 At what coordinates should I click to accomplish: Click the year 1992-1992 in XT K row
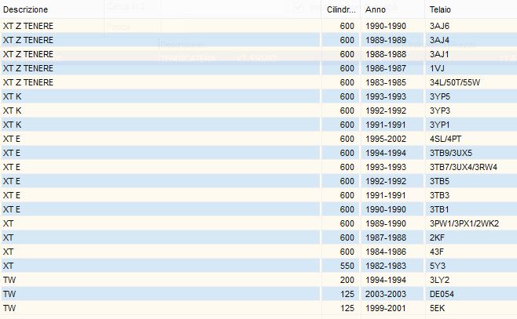click(x=386, y=111)
